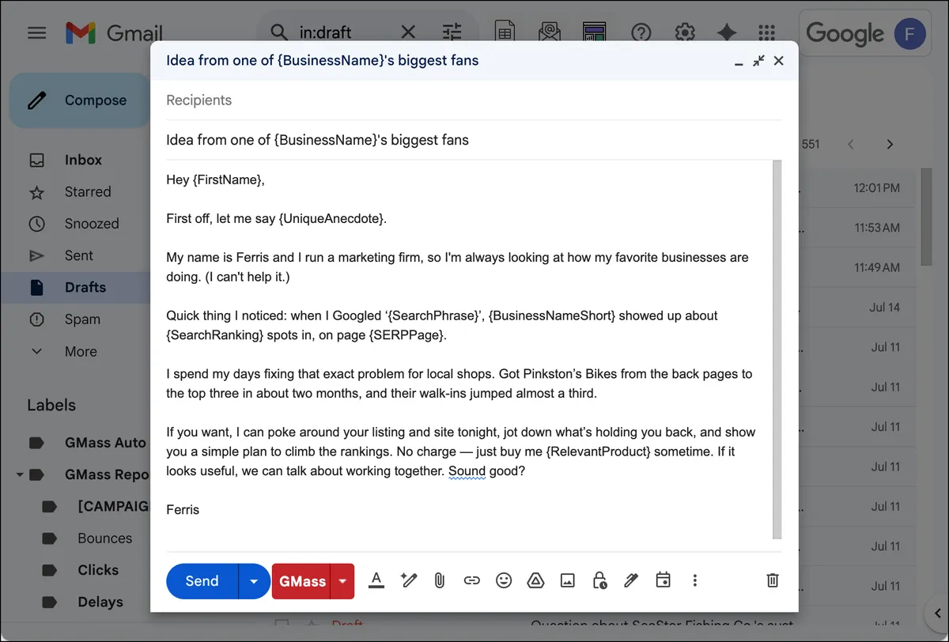Click the Recipients field
The image size is (949, 642).
473,100
